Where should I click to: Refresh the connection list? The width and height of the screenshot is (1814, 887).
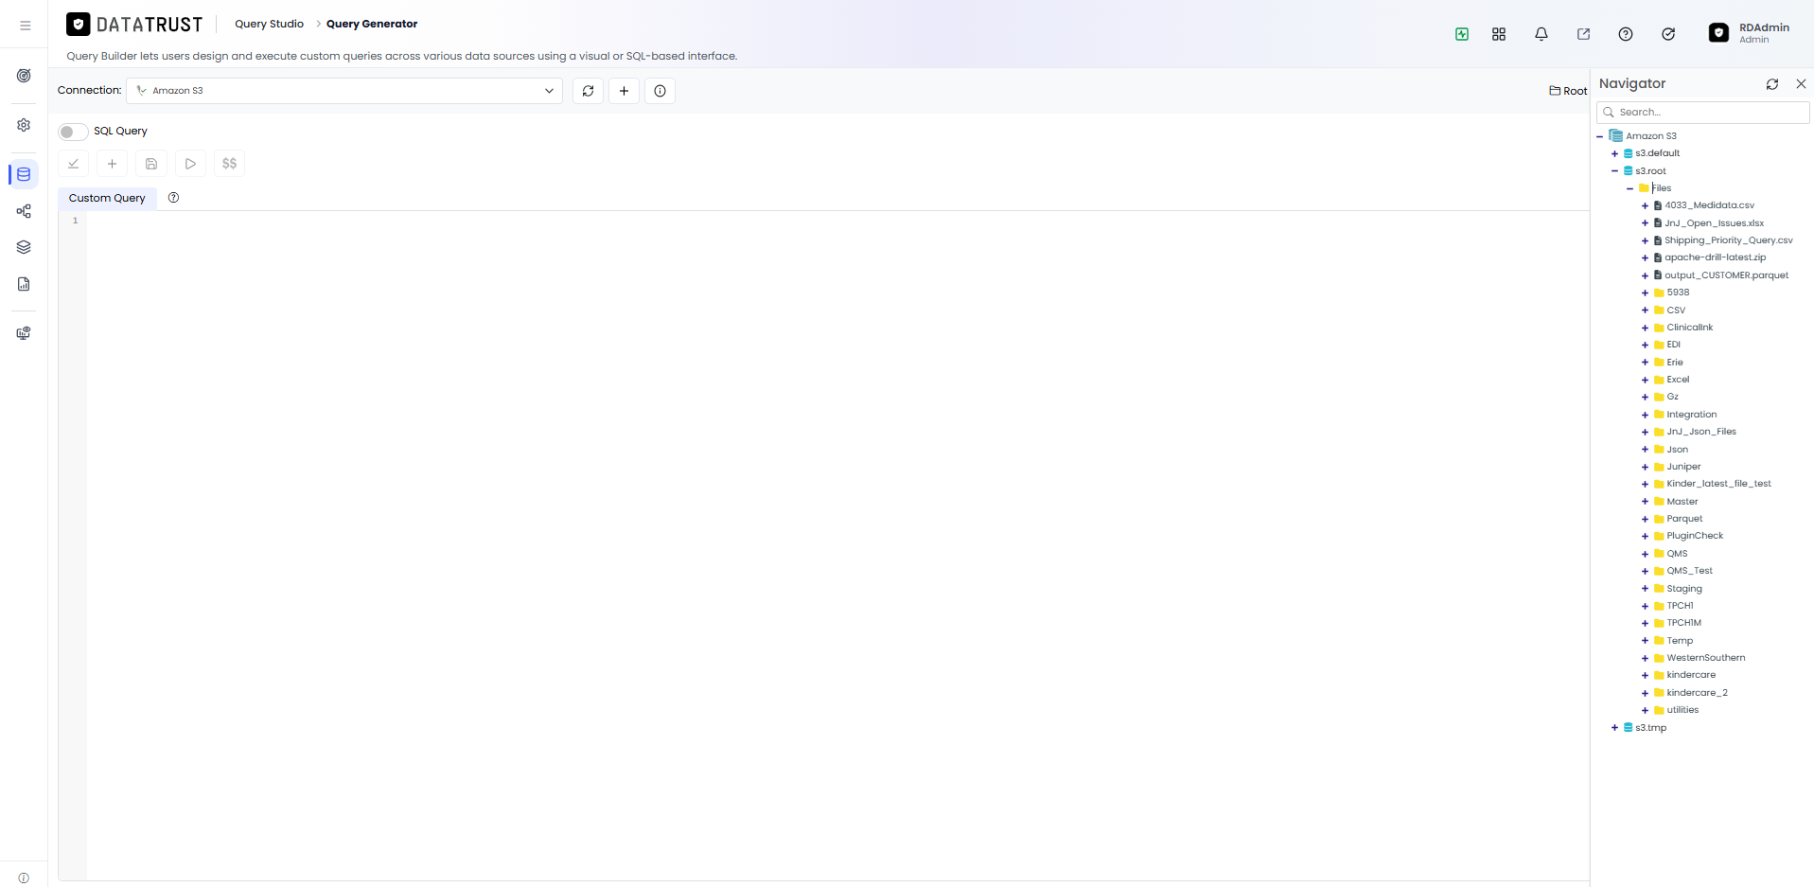589,91
